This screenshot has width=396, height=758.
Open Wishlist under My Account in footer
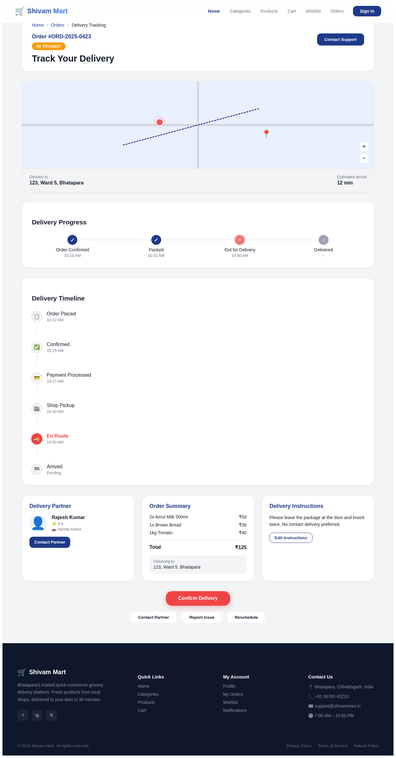pyautogui.click(x=230, y=702)
